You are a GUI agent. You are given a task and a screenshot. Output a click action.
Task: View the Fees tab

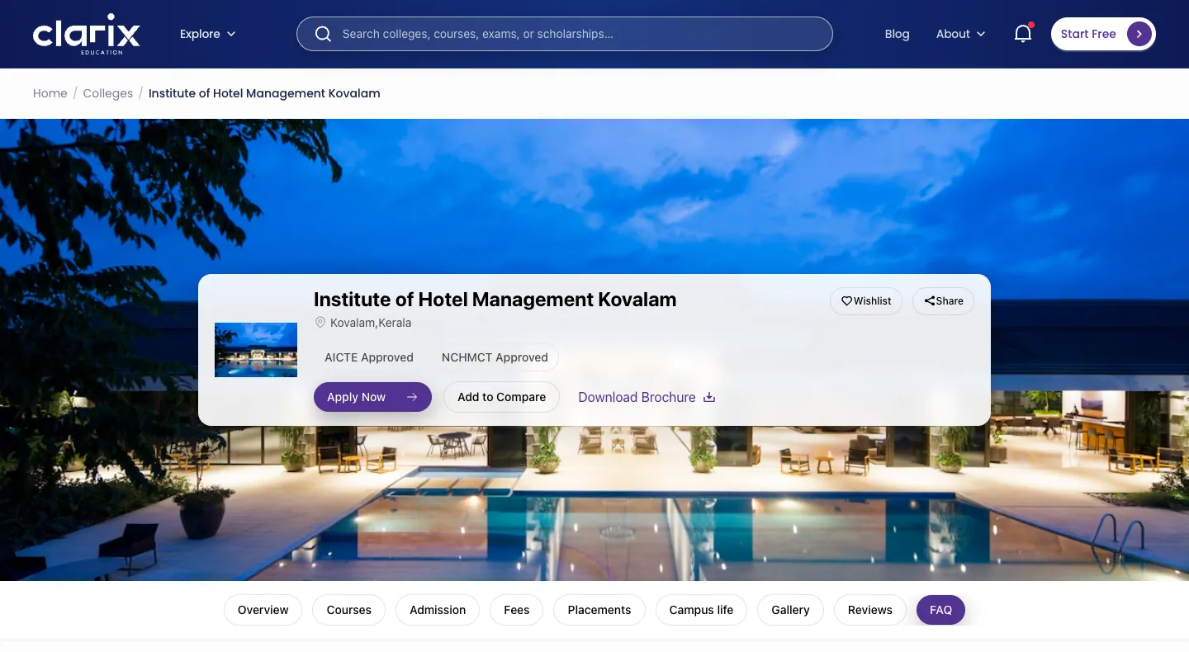pos(517,610)
